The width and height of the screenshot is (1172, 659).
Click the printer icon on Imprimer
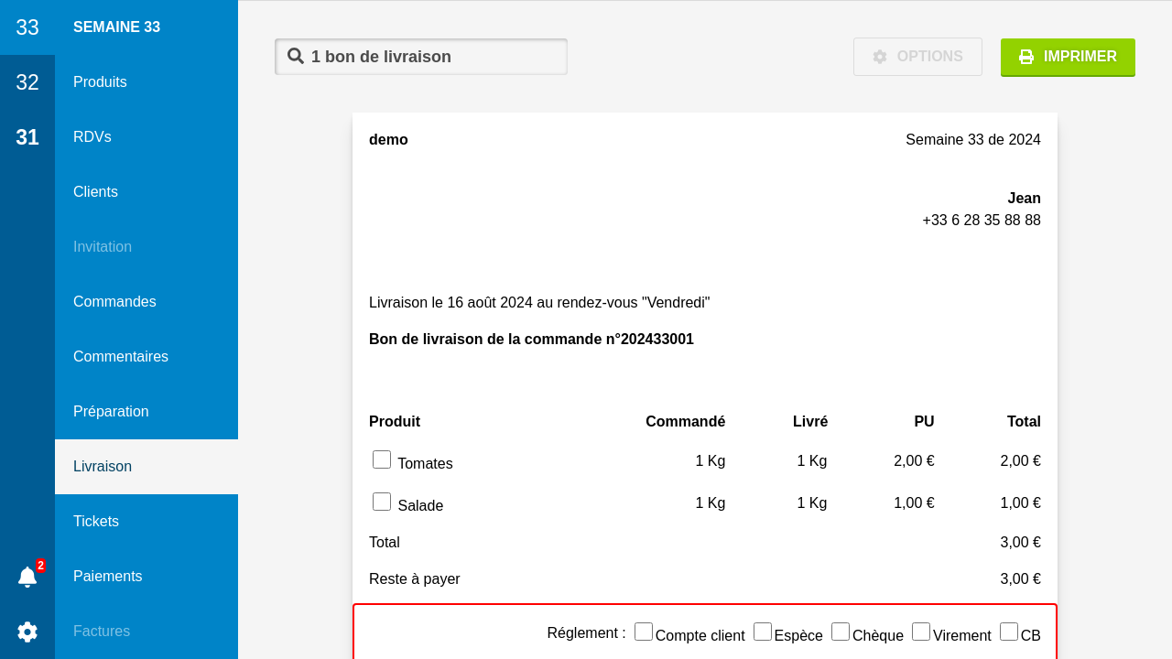[x=1026, y=57]
